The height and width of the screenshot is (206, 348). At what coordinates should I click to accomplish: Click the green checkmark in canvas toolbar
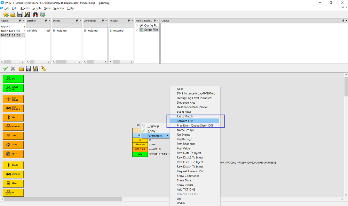pyautogui.click(x=6, y=69)
